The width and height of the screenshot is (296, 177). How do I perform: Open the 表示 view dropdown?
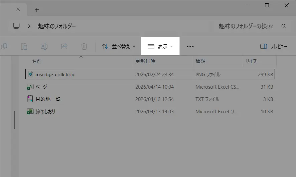pyautogui.click(x=160, y=46)
